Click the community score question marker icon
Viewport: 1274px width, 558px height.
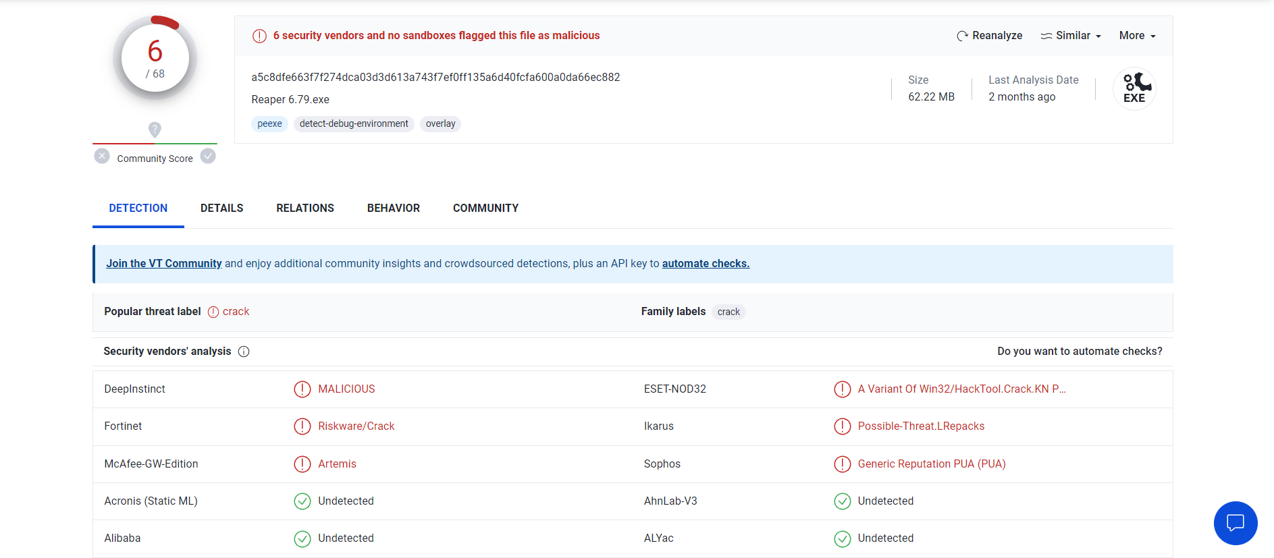coord(155,130)
